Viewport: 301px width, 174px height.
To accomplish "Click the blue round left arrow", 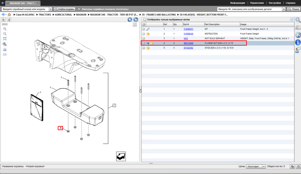I will coord(130,19).
